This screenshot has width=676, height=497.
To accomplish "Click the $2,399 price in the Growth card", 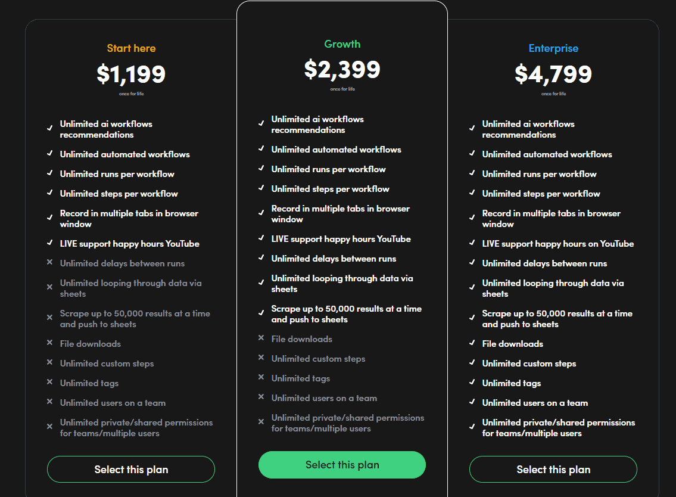I will coord(342,70).
